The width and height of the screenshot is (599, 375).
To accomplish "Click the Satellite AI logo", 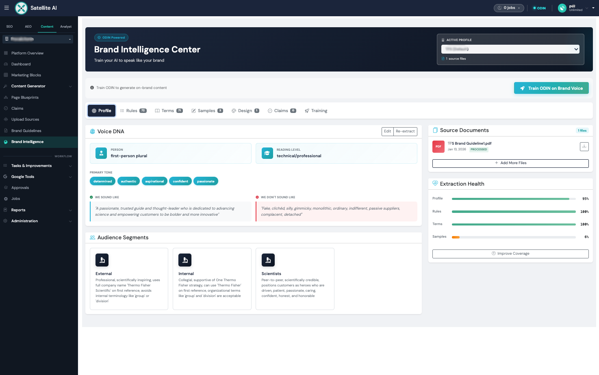I will click(21, 8).
